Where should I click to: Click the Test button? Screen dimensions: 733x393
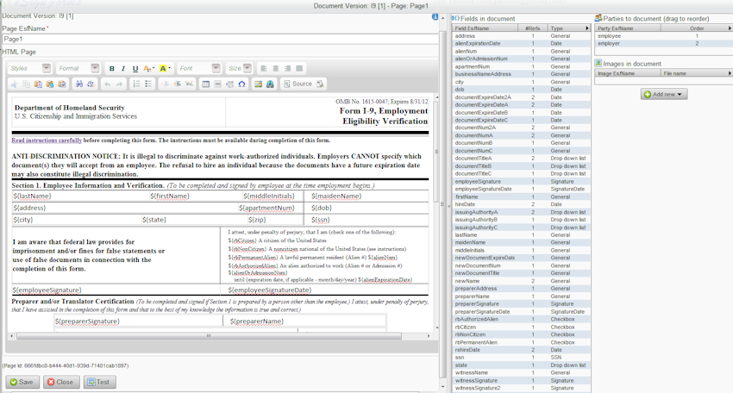tap(99, 382)
